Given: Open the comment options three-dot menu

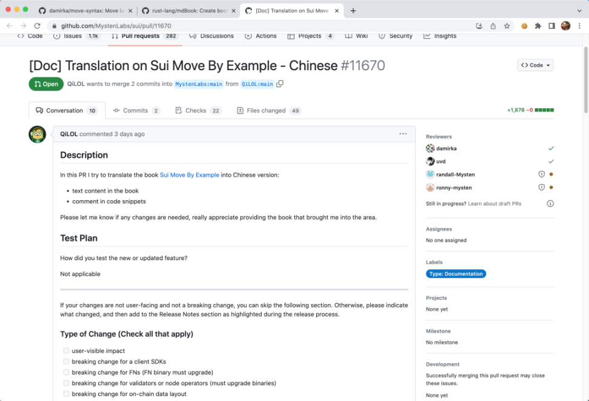Looking at the screenshot, I should point(403,134).
